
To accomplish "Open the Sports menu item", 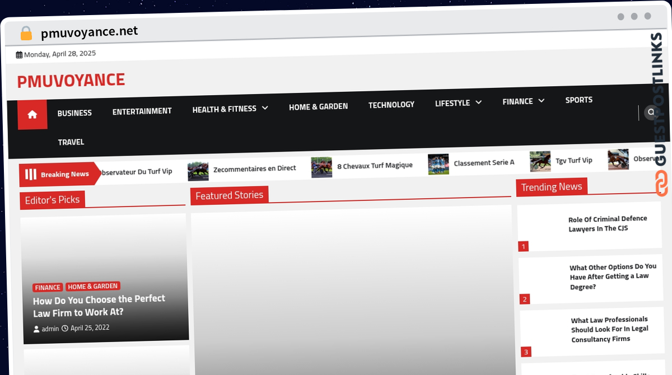I will tap(578, 100).
